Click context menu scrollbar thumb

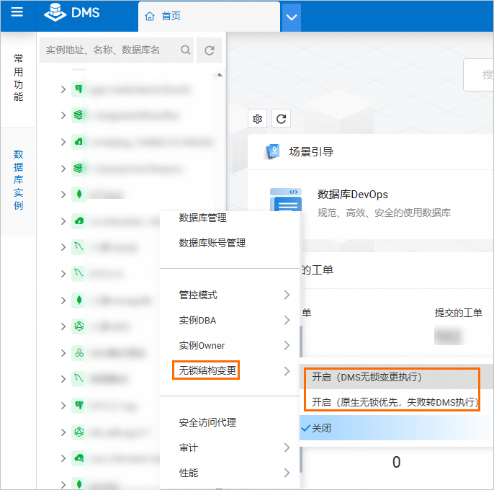[x=301, y=399]
